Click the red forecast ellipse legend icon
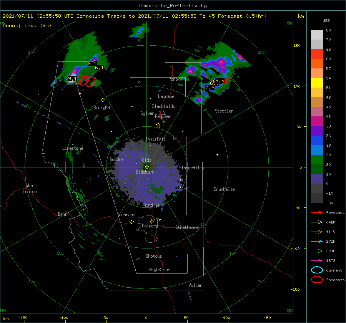 pos(317,280)
